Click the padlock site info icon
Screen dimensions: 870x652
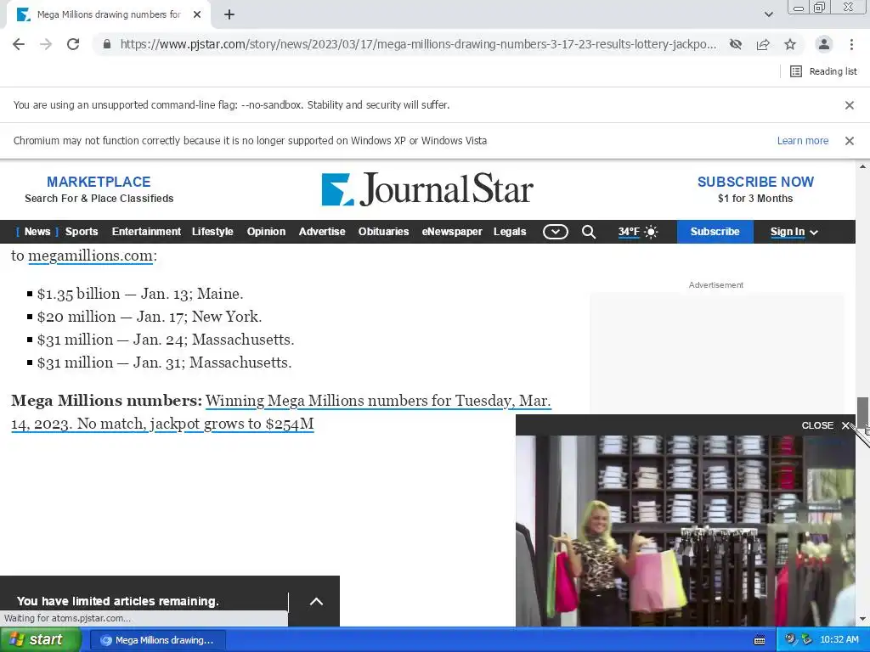click(107, 44)
